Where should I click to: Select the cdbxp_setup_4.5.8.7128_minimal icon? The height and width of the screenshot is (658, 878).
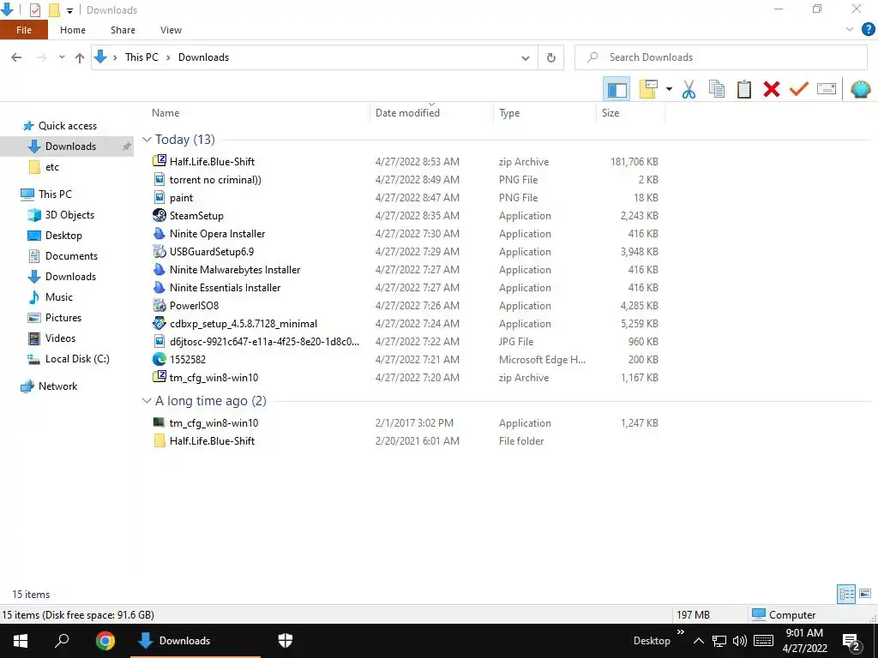click(x=159, y=323)
